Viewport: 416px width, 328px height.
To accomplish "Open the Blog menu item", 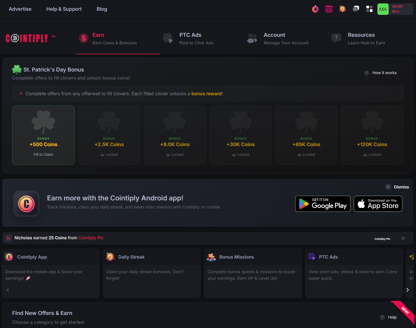I will (102, 9).
